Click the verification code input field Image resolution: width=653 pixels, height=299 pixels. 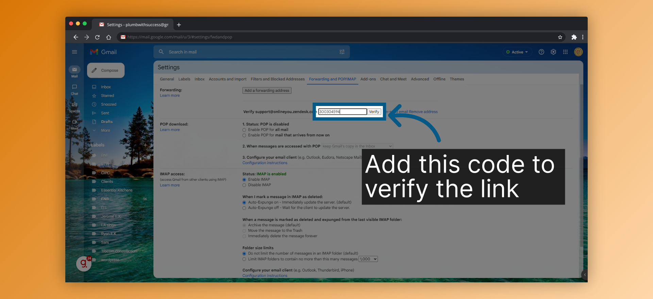coord(342,111)
